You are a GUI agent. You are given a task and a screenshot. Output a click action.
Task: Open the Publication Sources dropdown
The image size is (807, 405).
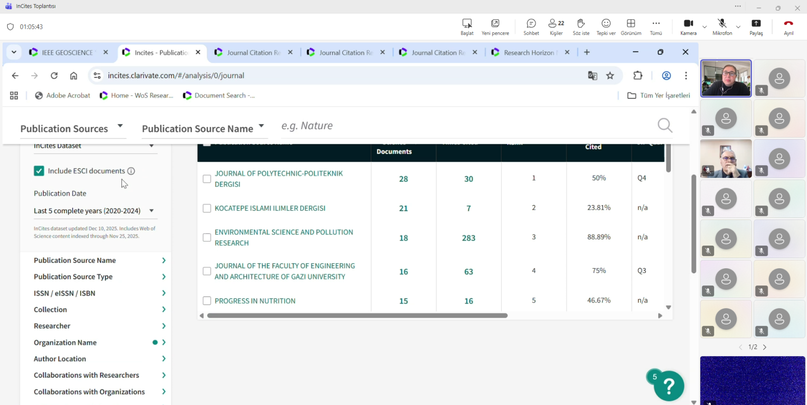click(72, 129)
